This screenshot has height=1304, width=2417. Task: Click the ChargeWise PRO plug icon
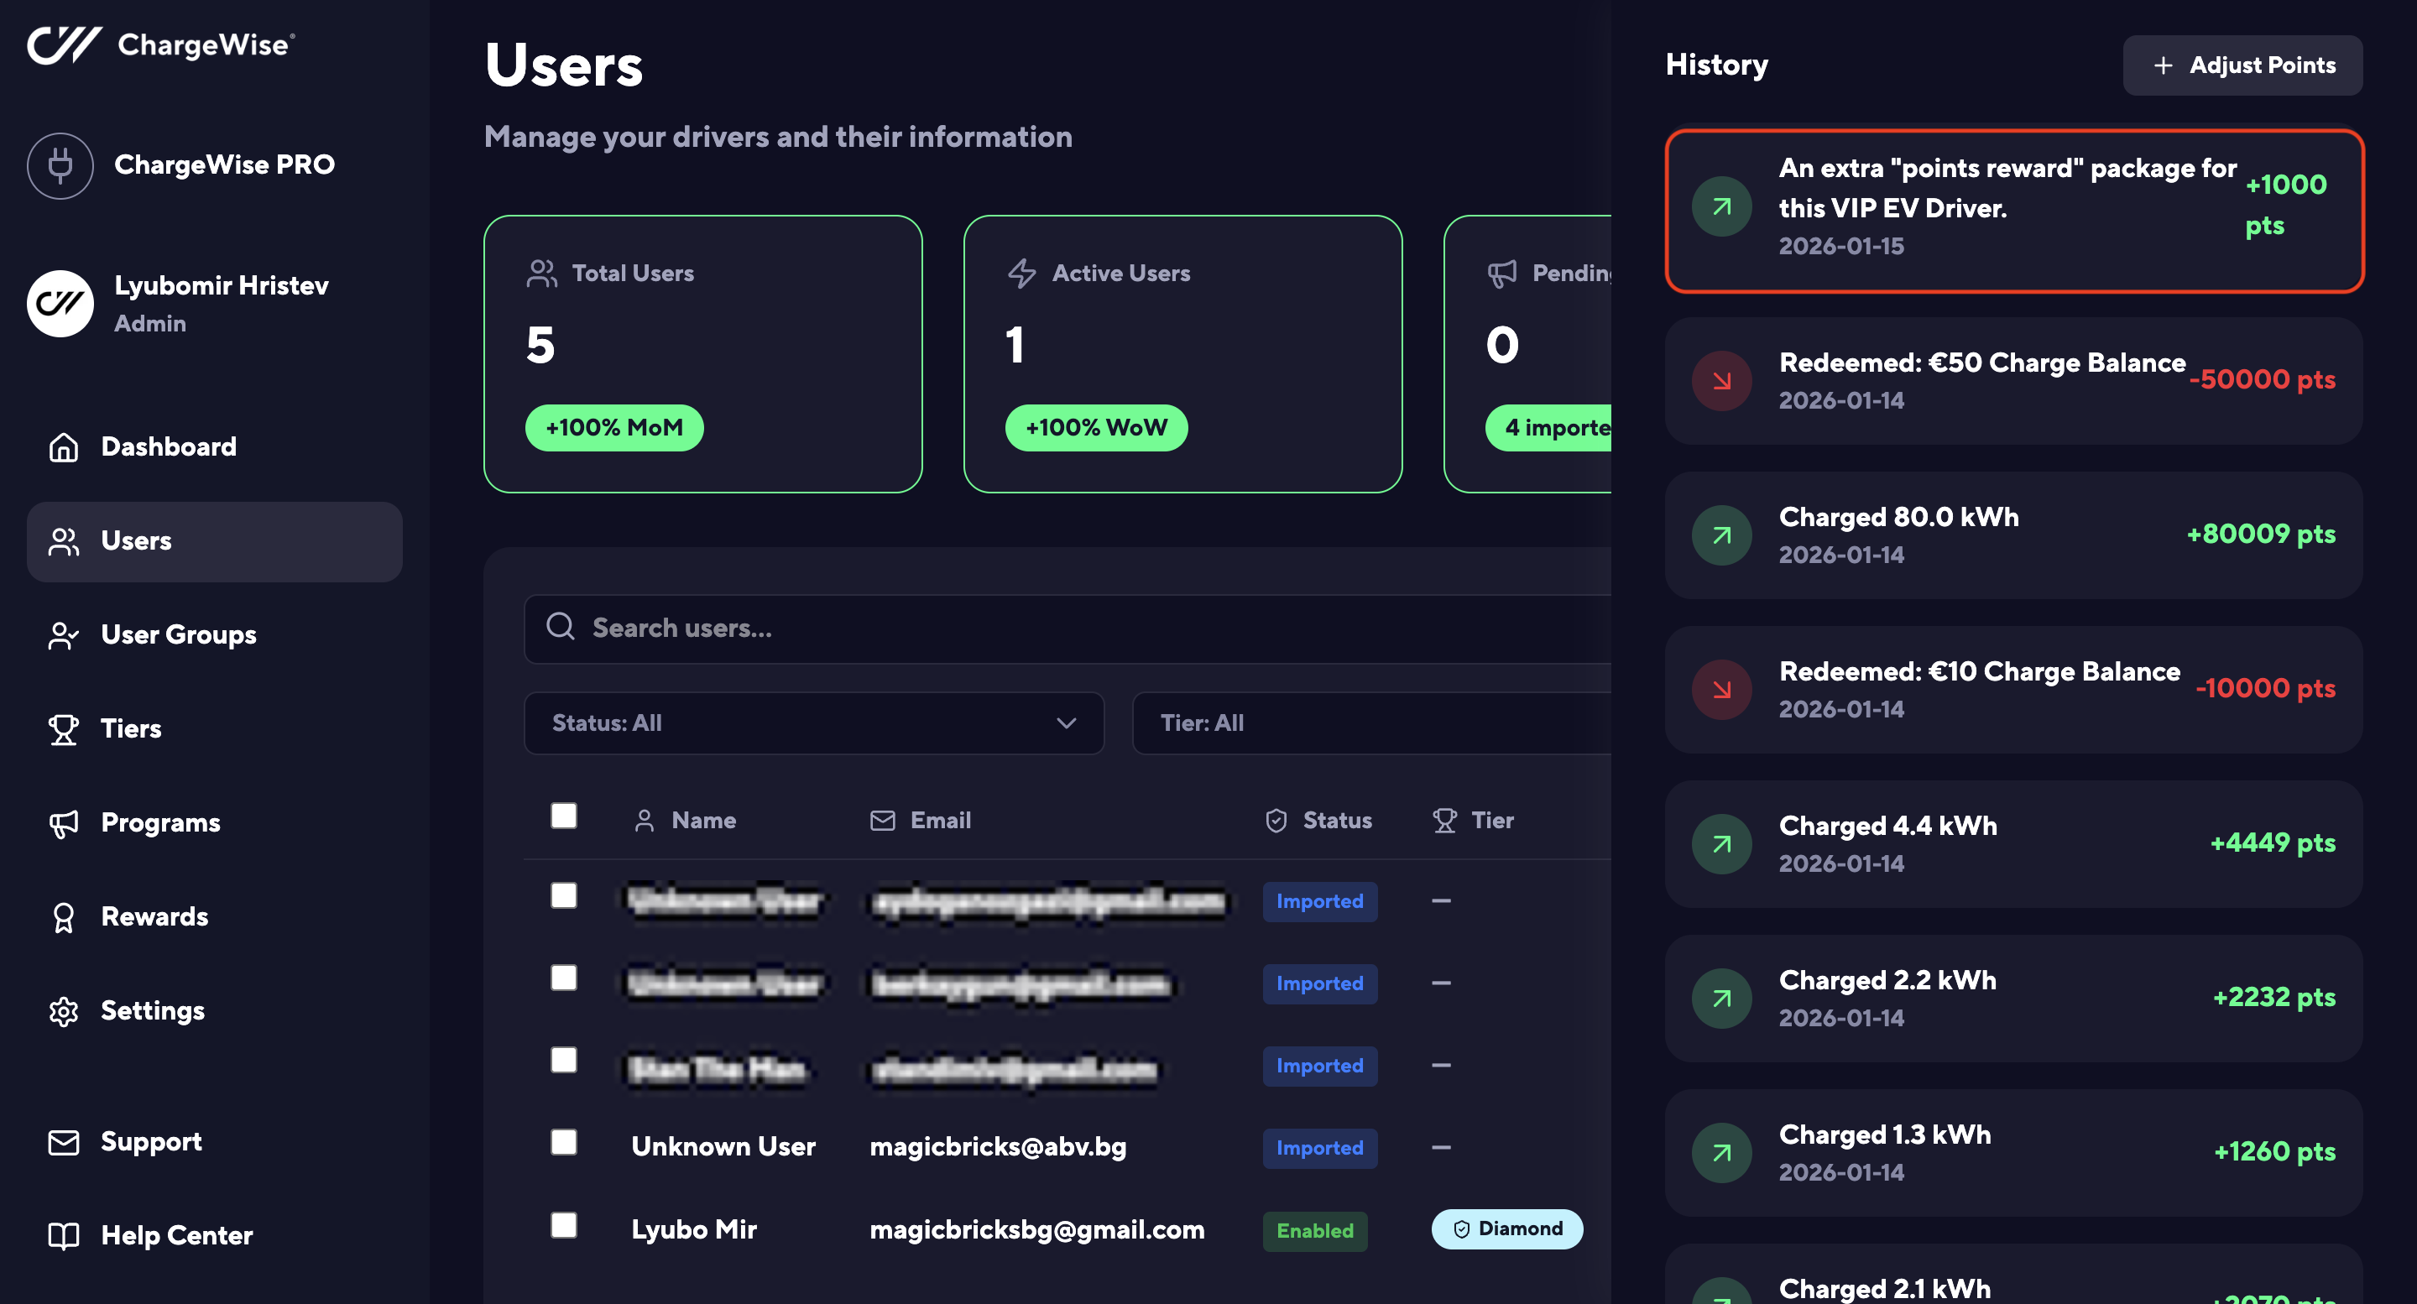point(60,166)
